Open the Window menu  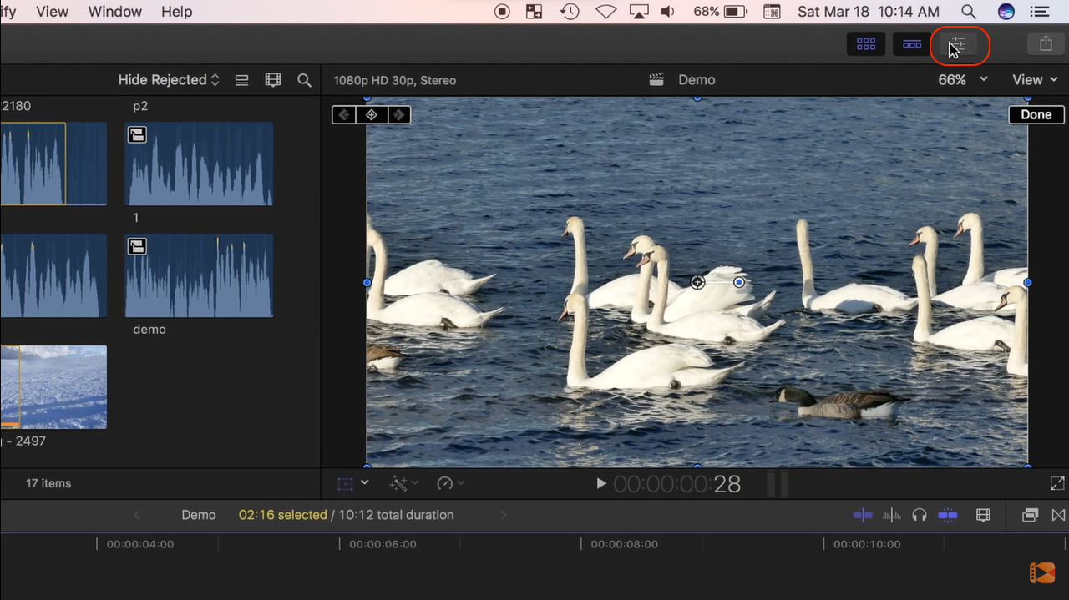point(114,12)
